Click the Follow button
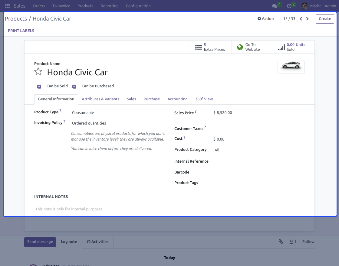This screenshot has width=339, height=266. pos(308,242)
